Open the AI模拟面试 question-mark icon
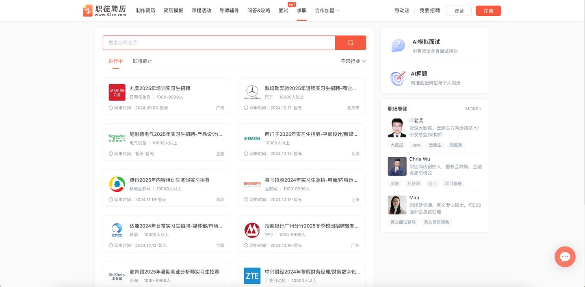This screenshot has height=287, width=585. [x=398, y=45]
